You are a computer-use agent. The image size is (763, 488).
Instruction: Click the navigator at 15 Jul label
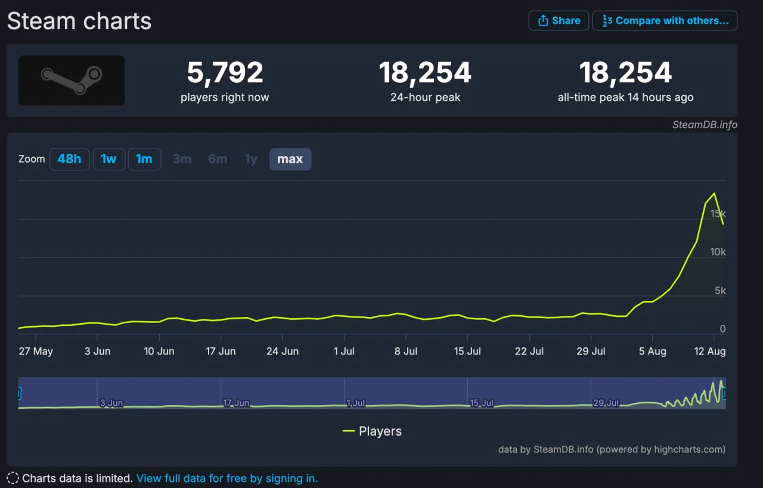(x=482, y=403)
